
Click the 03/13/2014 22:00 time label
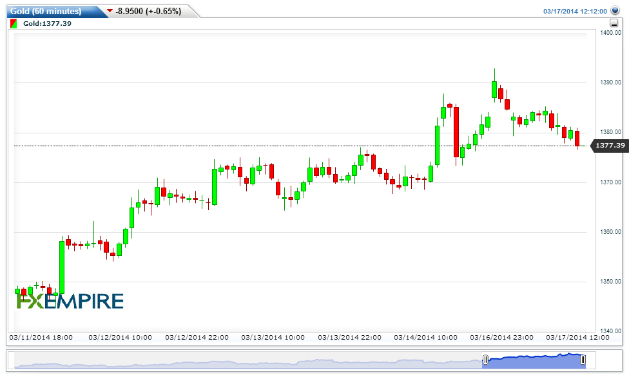pos(350,337)
